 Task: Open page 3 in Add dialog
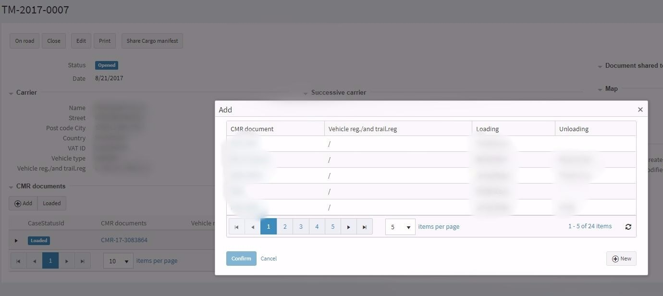tap(301, 227)
